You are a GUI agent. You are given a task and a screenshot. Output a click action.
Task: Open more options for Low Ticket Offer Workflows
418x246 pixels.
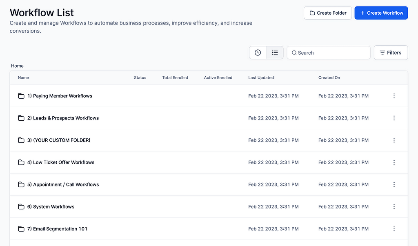(x=394, y=162)
